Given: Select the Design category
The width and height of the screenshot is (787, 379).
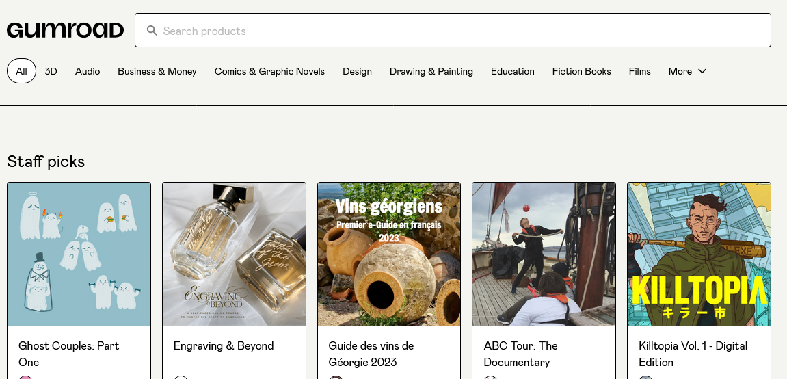Looking at the screenshot, I should point(358,71).
